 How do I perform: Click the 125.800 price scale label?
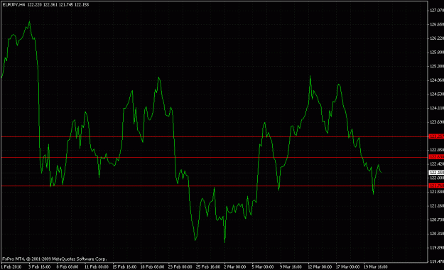[x=437, y=52]
